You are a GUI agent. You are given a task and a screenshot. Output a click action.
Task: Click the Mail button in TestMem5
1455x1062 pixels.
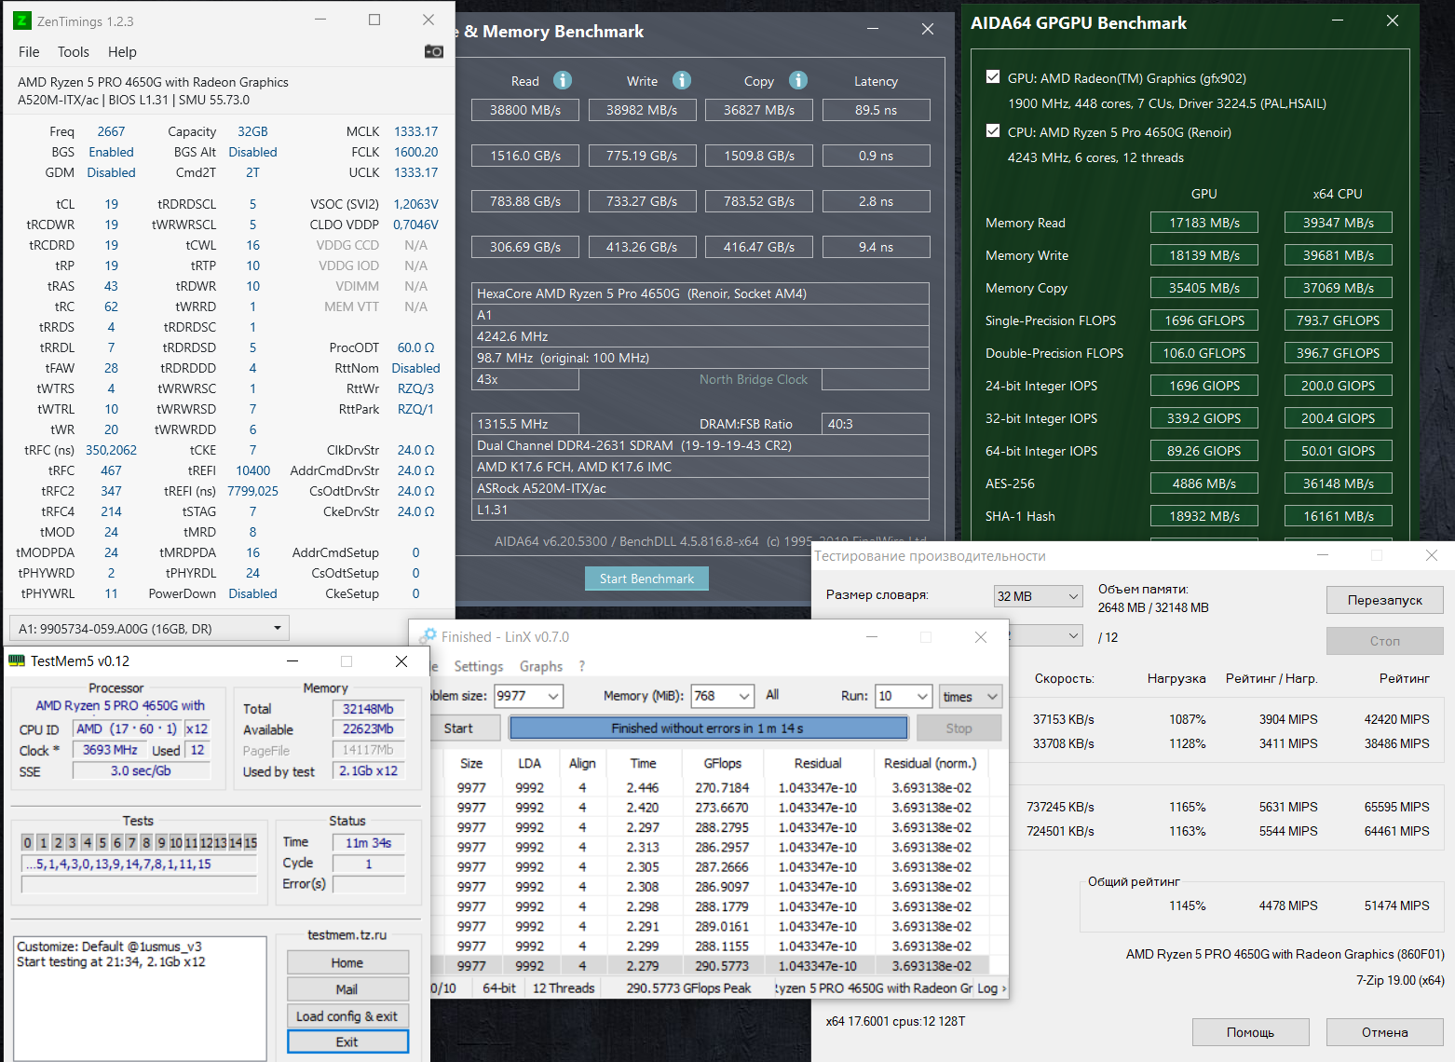[347, 989]
